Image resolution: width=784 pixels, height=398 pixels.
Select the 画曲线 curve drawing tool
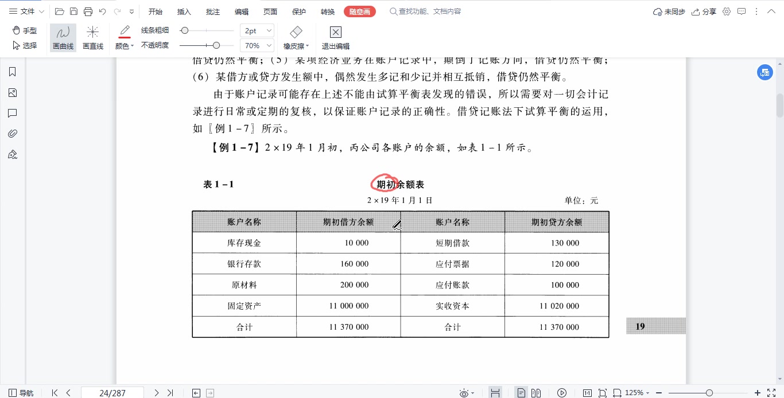[x=63, y=38]
